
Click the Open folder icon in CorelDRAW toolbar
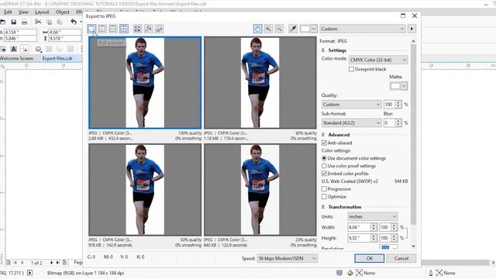[x=3, y=22]
